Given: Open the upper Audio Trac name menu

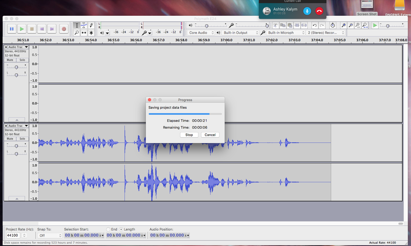Looking at the screenshot, I should [x=18, y=47].
